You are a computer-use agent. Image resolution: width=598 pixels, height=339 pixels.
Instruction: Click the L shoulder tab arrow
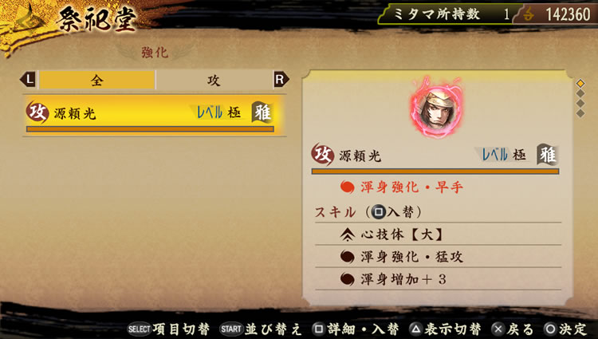pos(28,80)
